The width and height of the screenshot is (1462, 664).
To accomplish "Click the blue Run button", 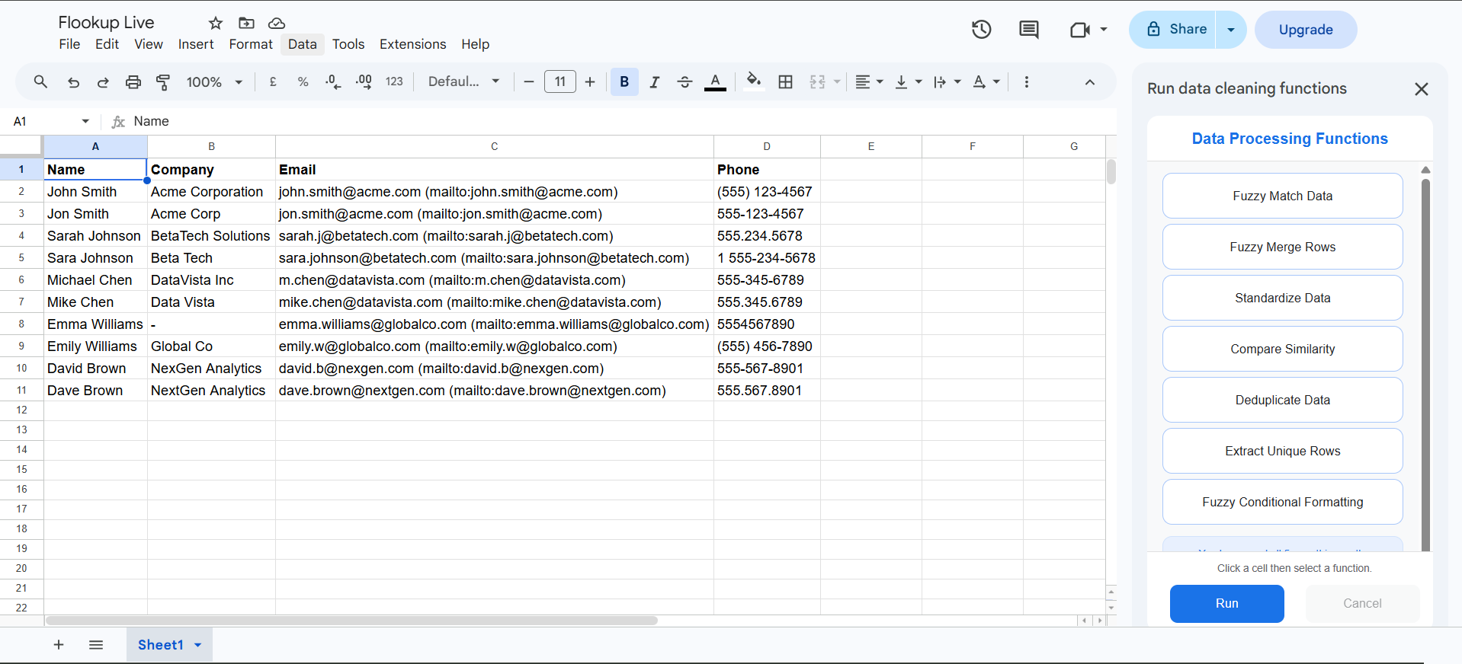I will [x=1227, y=603].
